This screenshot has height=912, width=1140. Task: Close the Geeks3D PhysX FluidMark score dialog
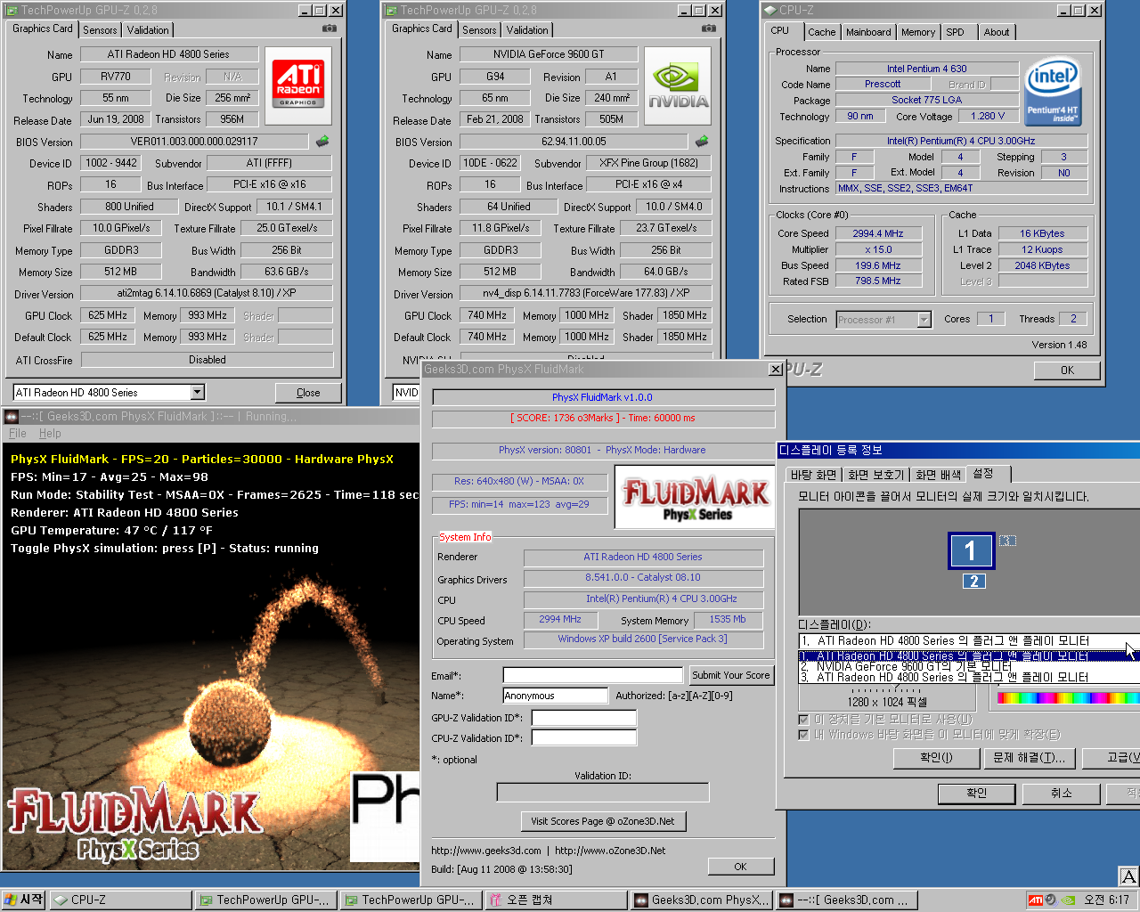[x=776, y=369]
